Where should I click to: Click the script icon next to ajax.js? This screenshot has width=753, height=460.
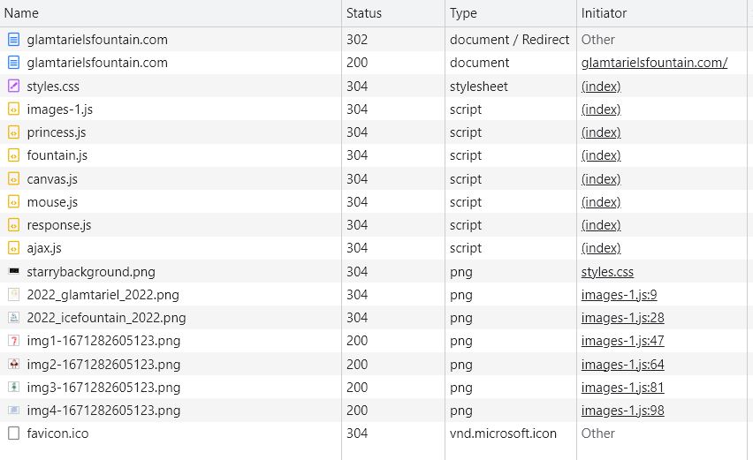[14, 248]
